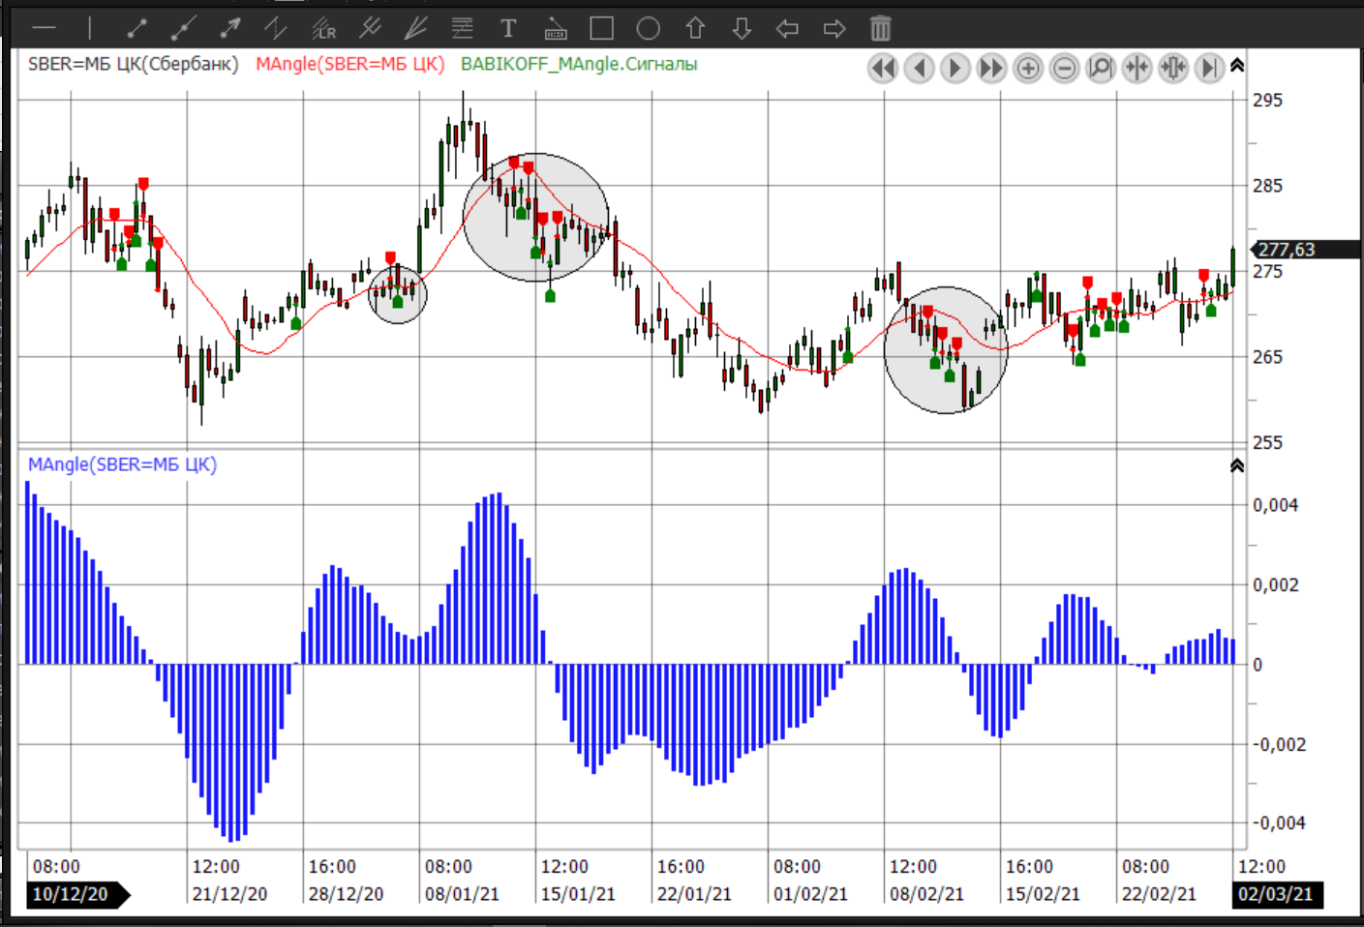Screen dimensions: 1364x927
Task: Zoom in with the plus button
Action: point(1028,68)
